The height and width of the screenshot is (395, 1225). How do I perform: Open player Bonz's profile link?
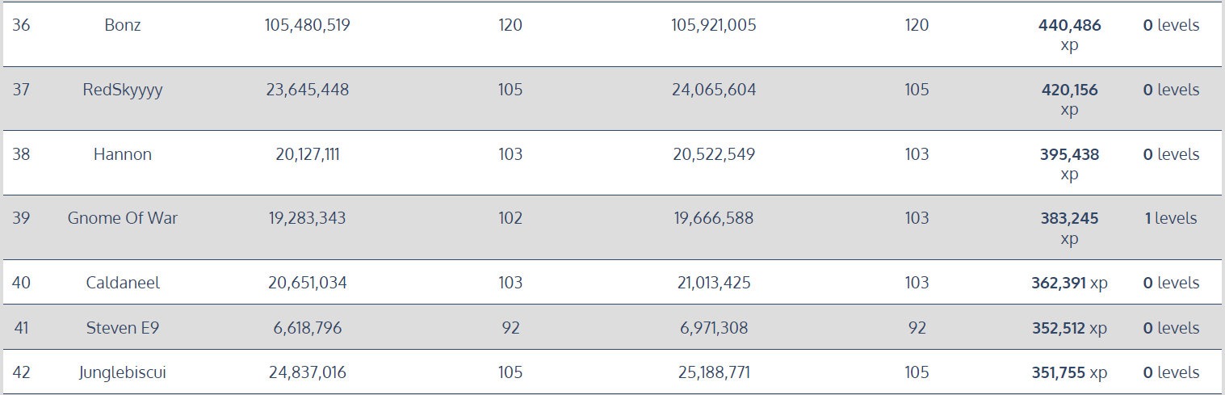(x=123, y=25)
